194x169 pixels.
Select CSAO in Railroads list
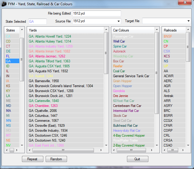point(174,145)
